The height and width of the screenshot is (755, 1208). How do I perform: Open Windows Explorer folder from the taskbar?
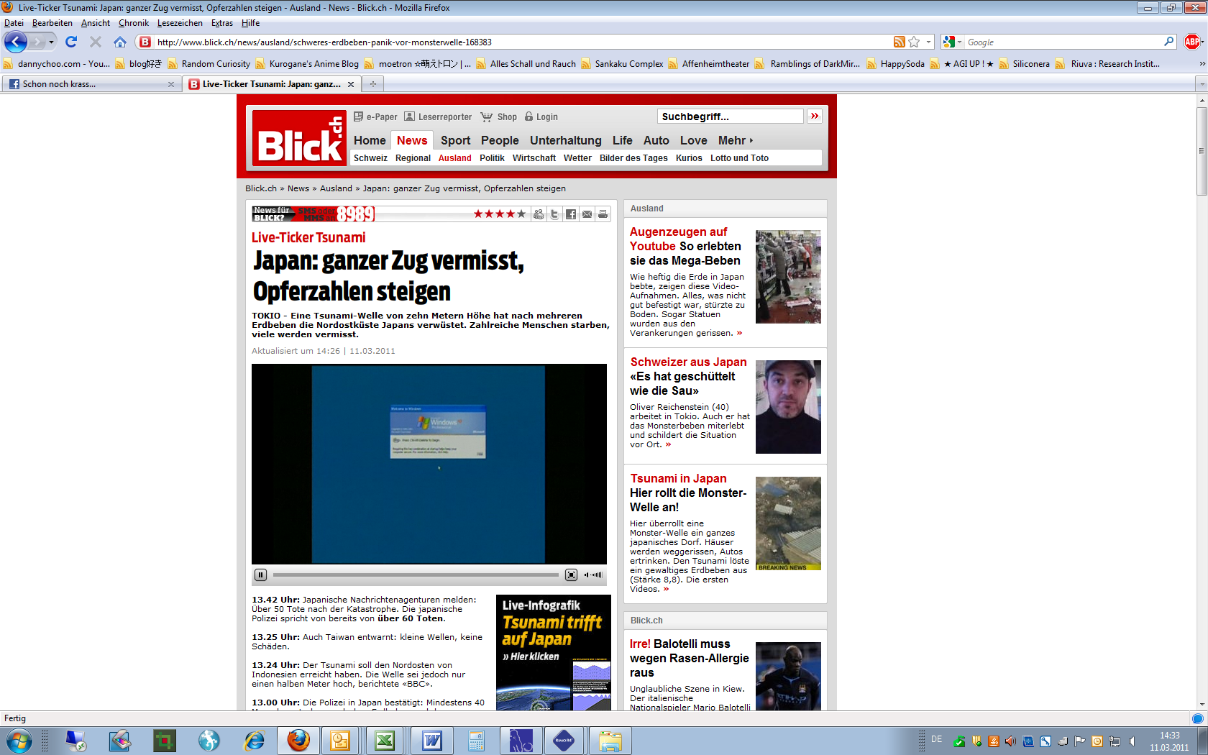[610, 740]
